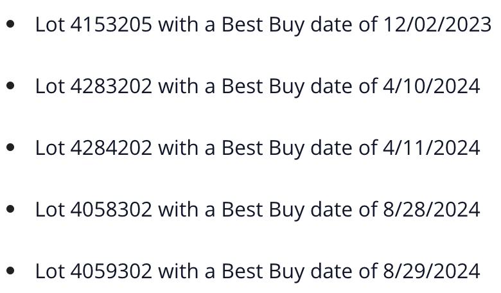
Task: Click the bullet before Lot 4059302
Action: [10, 271]
